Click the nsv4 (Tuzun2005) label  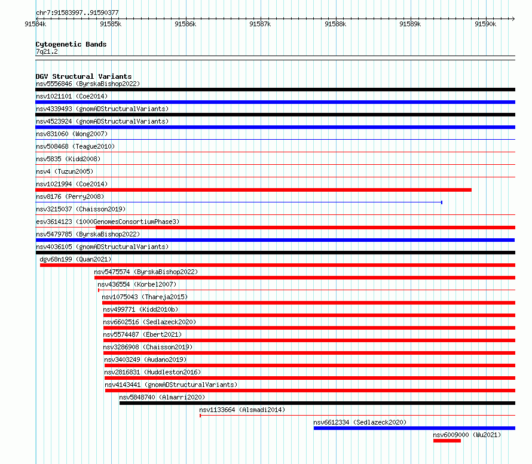pyautogui.click(x=65, y=171)
